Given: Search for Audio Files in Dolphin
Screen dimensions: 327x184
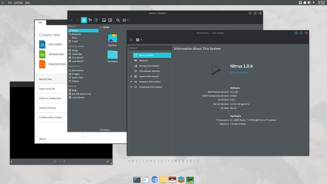Looking at the screenshot, I should click(x=83, y=78).
